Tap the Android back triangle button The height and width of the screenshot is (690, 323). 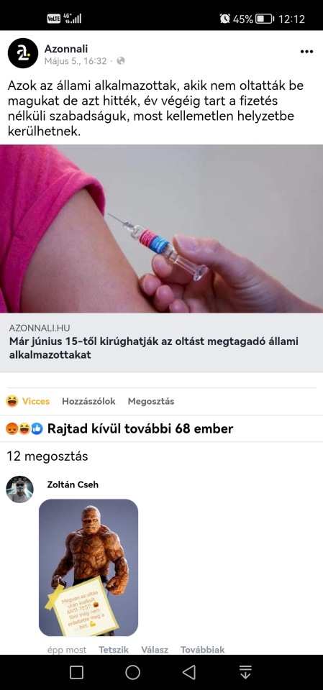[189, 673]
